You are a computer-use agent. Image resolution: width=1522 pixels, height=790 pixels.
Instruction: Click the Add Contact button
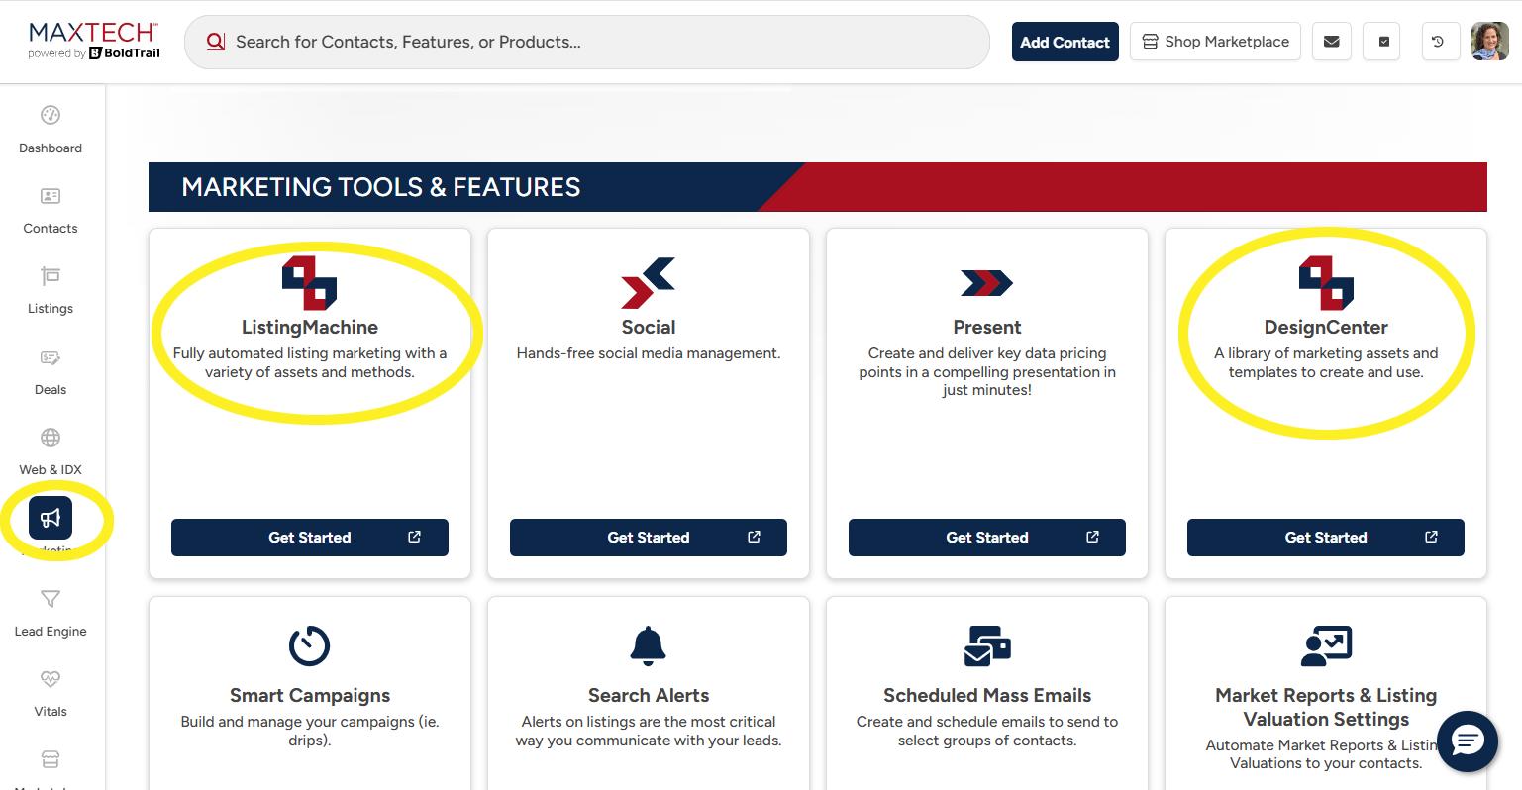tap(1065, 42)
